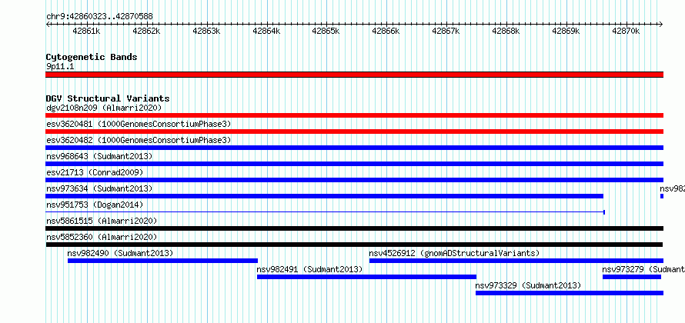Select the red esv3620481 variant bar
685x323 pixels.
pyautogui.click(x=354, y=132)
